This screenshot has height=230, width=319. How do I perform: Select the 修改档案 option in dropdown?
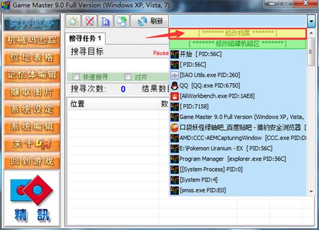click(238, 34)
